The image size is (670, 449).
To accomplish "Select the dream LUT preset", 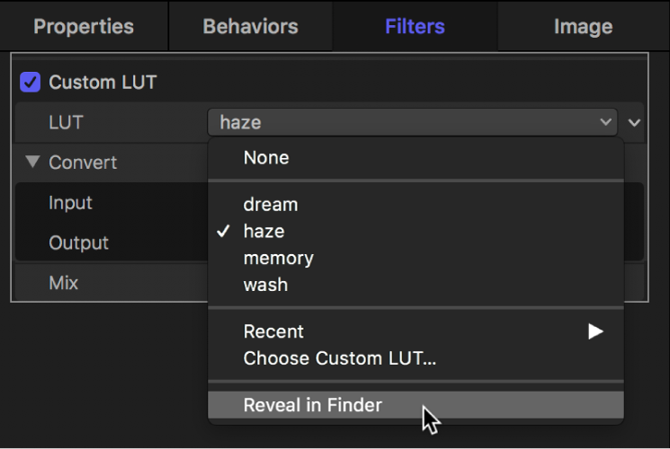I will (270, 205).
